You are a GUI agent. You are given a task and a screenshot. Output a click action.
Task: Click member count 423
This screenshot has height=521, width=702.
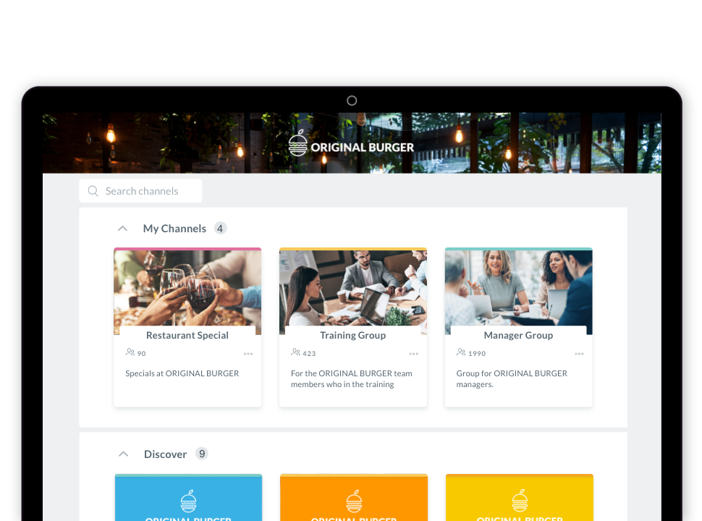(x=309, y=354)
